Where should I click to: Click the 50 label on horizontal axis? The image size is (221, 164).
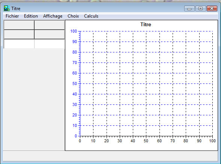(146, 141)
